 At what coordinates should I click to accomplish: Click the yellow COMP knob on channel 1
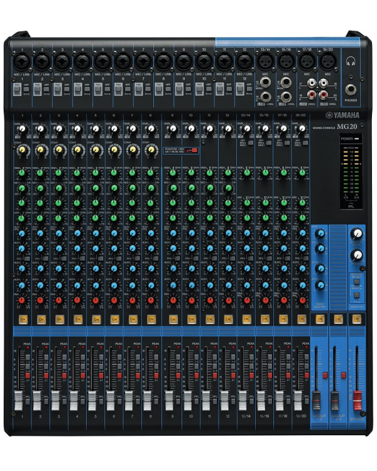(x=22, y=149)
